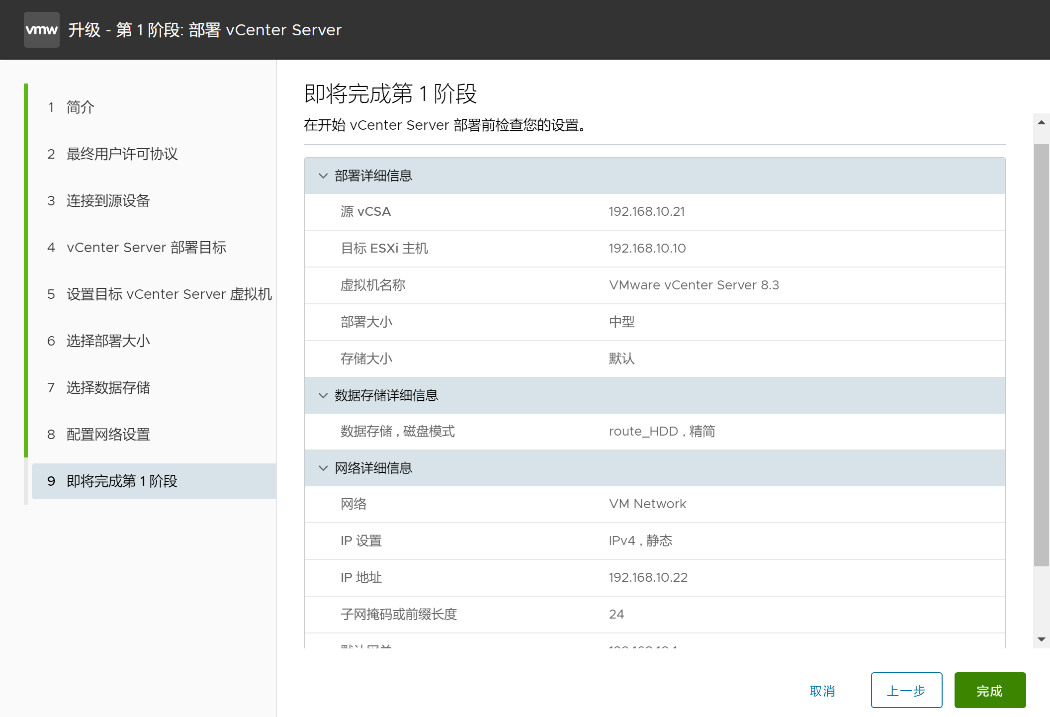Select the target ESXi IP 192.168.10.10
1050x717 pixels.
coord(647,249)
